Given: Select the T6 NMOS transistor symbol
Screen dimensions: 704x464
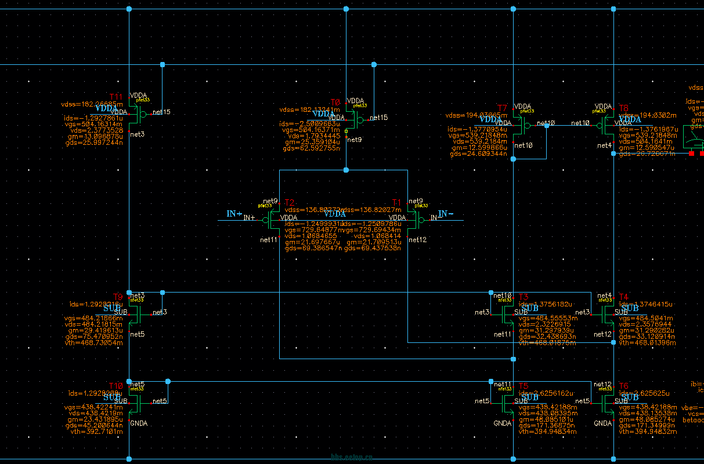Looking at the screenshot, I should [609, 403].
